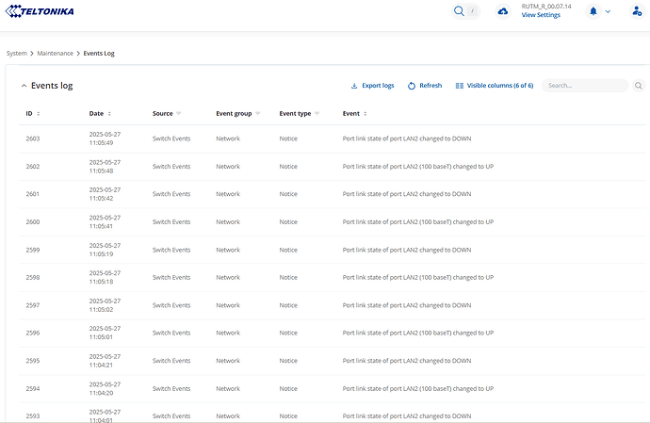
Task: Open the Event group column filter
Action: coord(257,114)
